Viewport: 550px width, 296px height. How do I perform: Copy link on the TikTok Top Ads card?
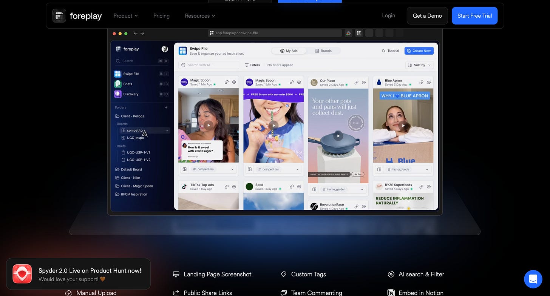tap(227, 187)
